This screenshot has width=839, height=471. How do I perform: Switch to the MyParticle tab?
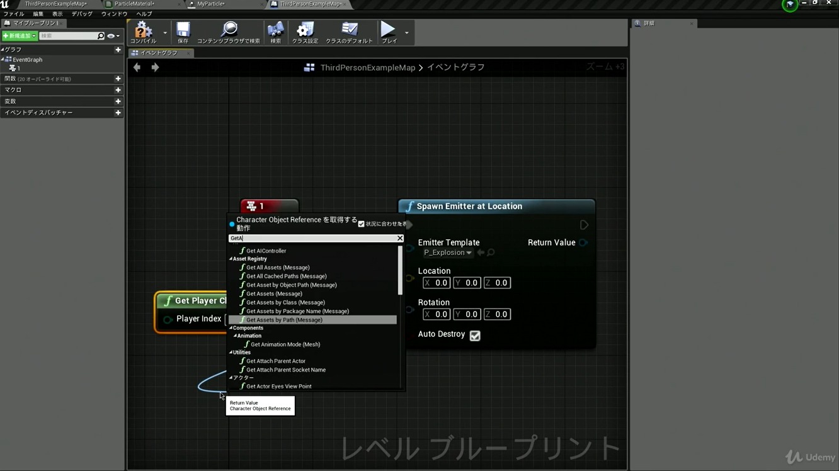pos(210,4)
